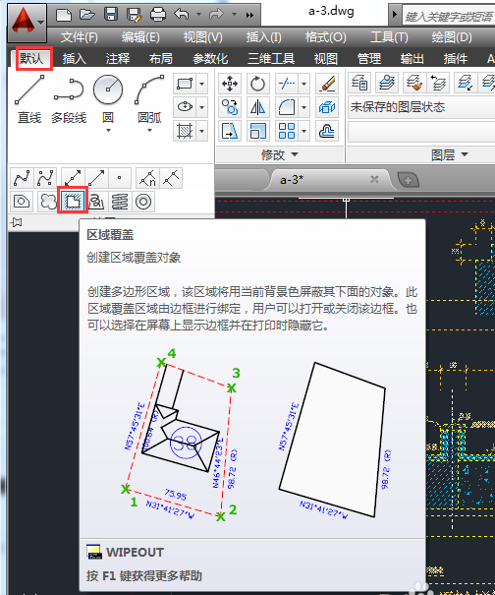The height and width of the screenshot is (595, 495).
Task: Click the Revision Cloud icon
Action: pos(48,201)
